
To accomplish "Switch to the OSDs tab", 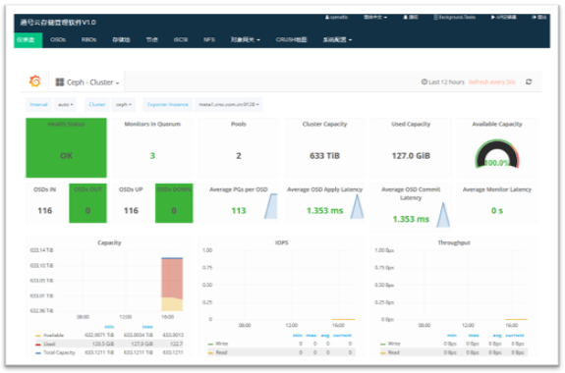I will pos(58,39).
